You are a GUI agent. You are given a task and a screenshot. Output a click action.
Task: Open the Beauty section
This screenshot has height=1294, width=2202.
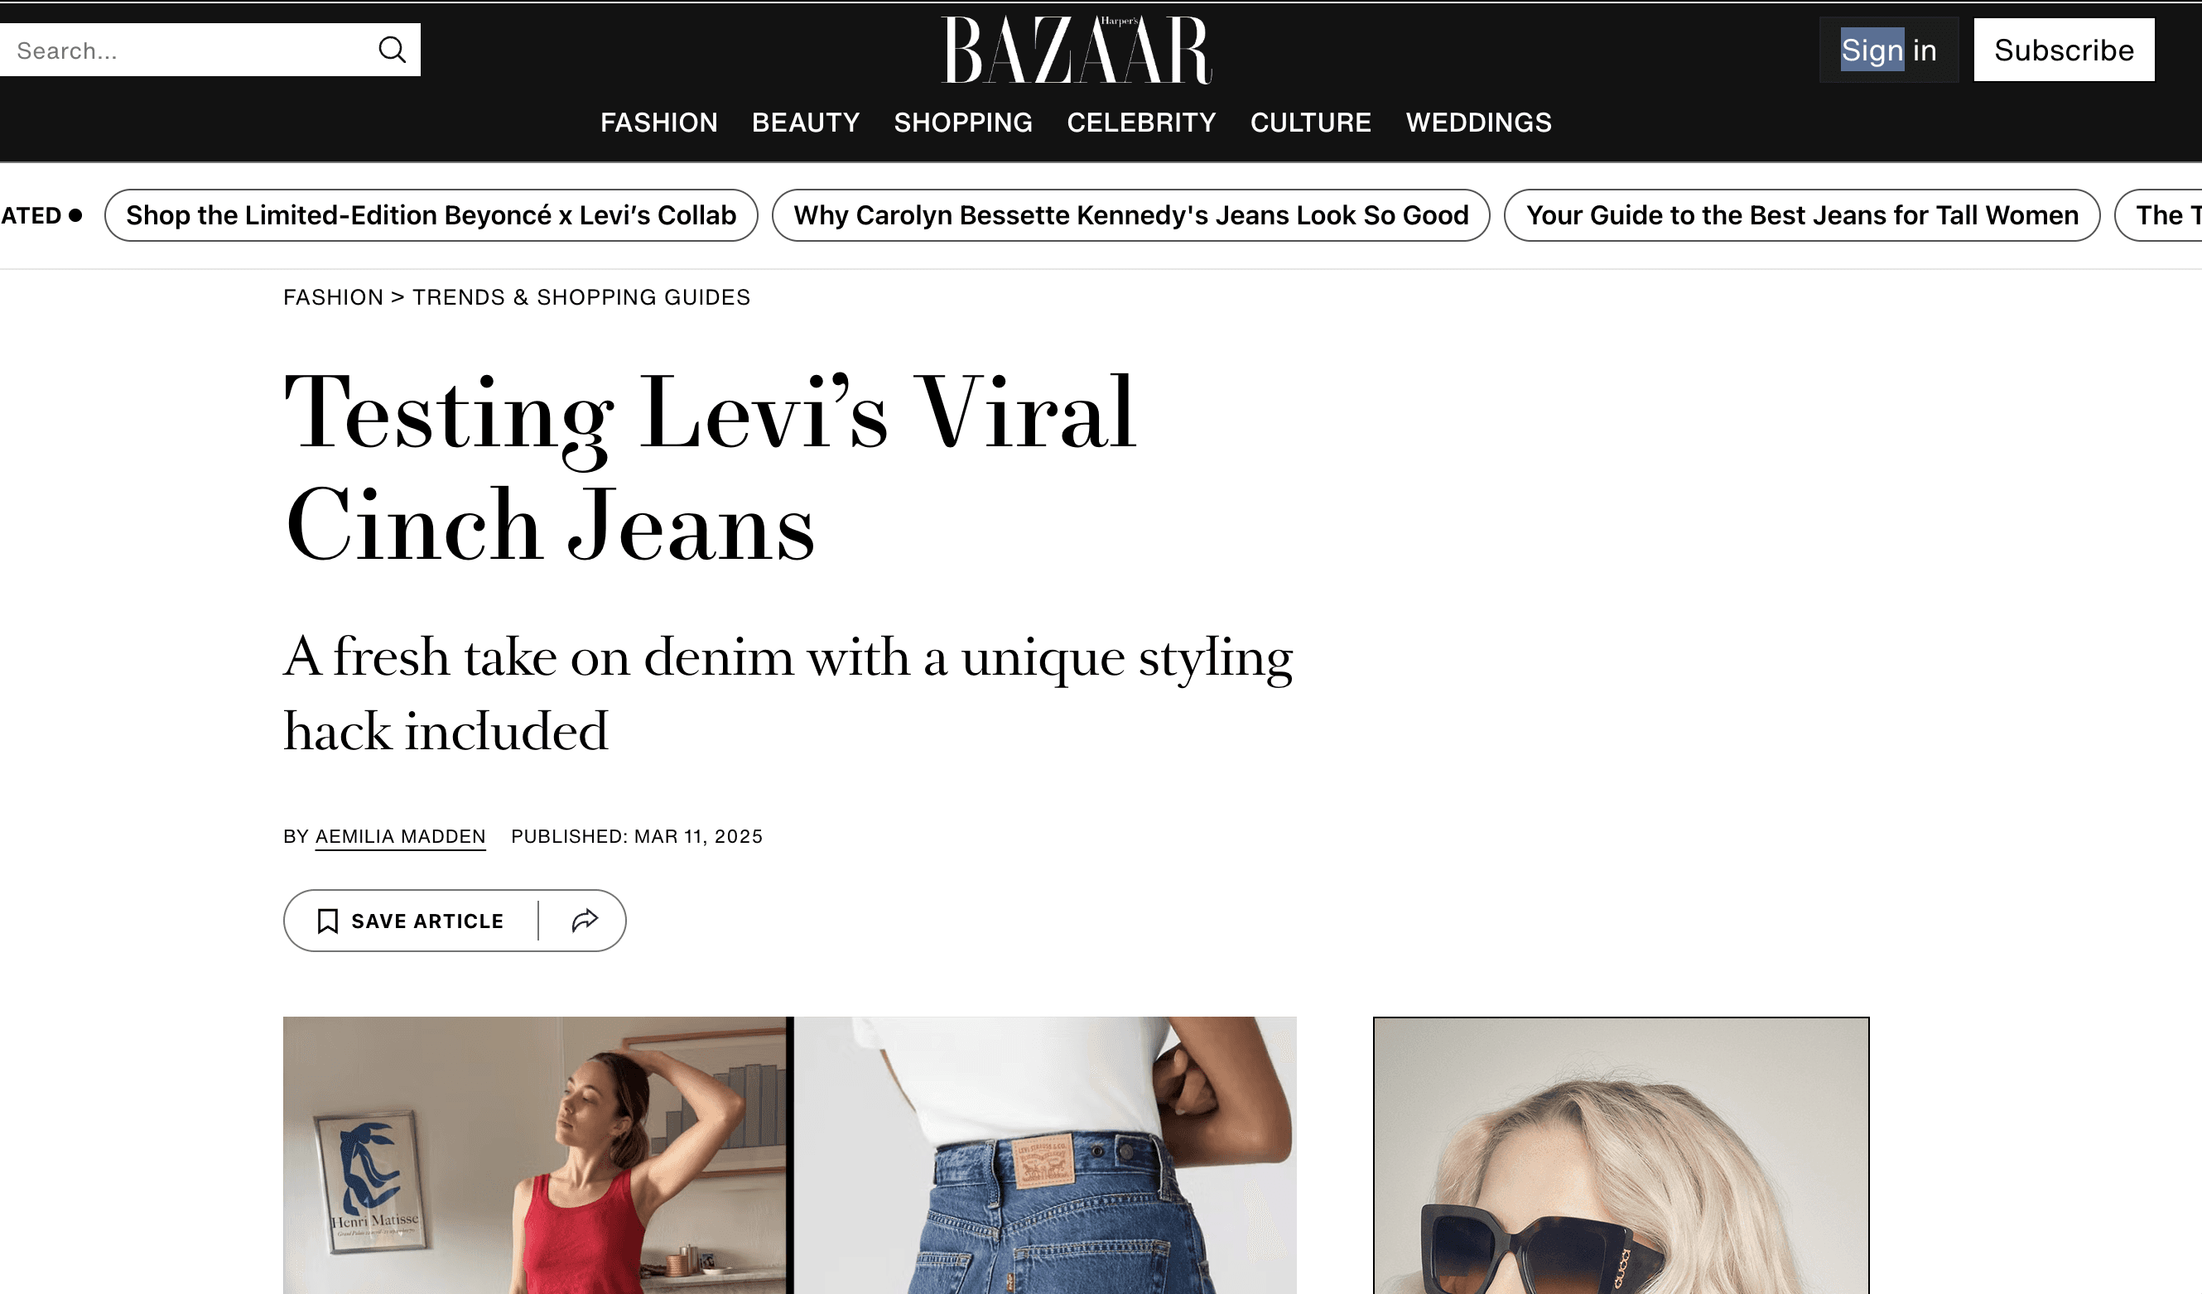tap(806, 123)
